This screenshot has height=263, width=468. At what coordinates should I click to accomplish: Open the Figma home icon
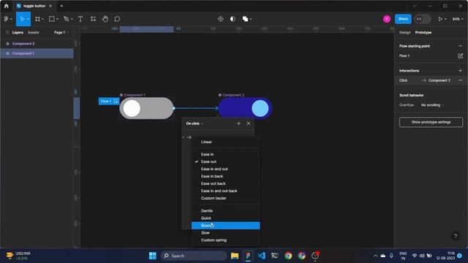[7, 6]
